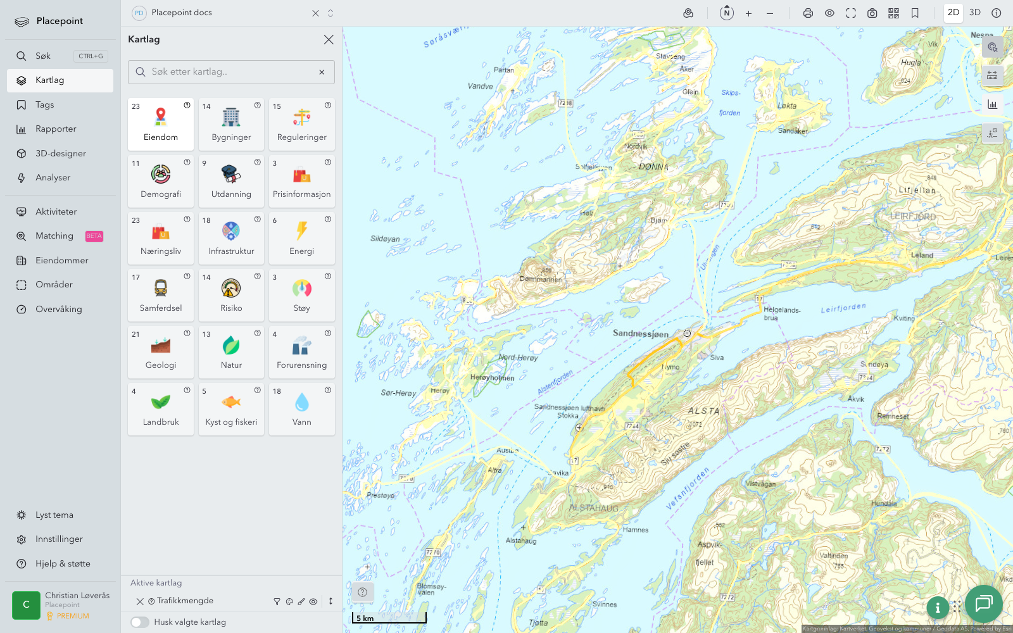The width and height of the screenshot is (1013, 633).
Task: Open Hjelp & støtte
Action: (60, 563)
